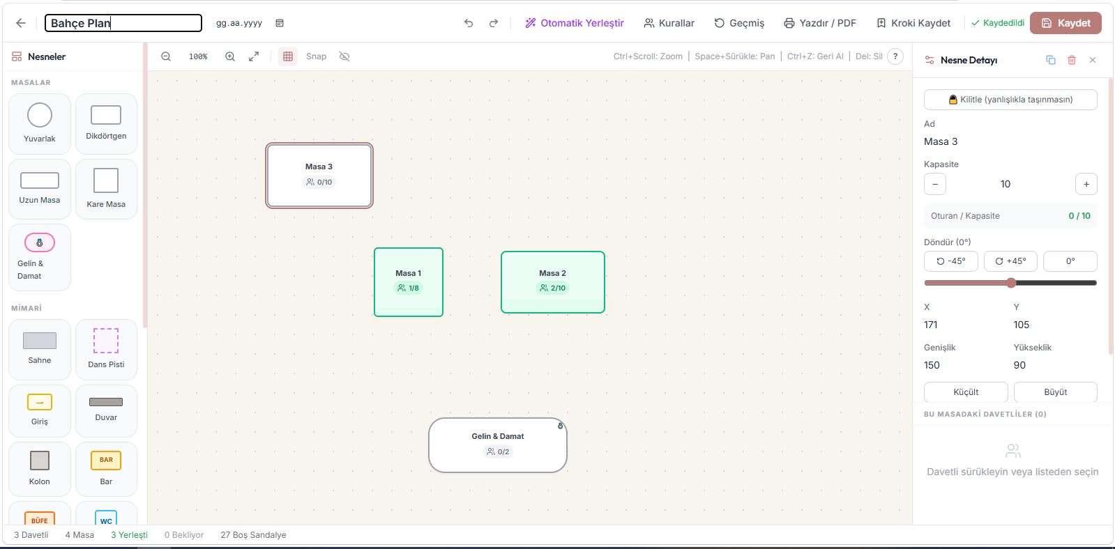Add a Kare Masa object
This screenshot has height=549, width=1115.
tap(106, 189)
